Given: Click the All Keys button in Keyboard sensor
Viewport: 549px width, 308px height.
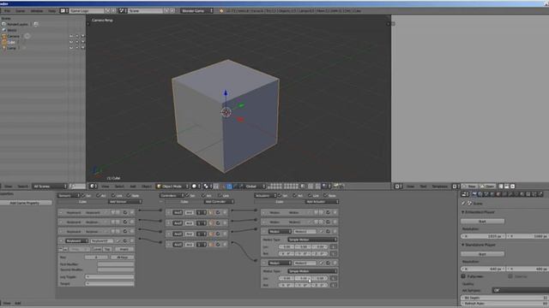Looking at the screenshot, I should (122, 258).
